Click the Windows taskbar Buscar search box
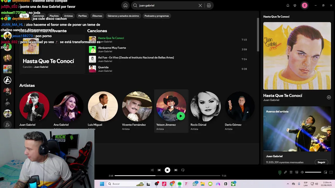The height and width of the screenshot is (188, 335). coord(126,184)
